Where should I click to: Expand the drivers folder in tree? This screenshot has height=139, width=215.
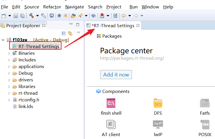point(9,80)
